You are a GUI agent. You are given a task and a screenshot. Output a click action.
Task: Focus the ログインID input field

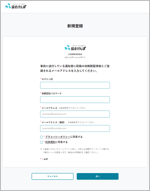[x=75, y=85]
